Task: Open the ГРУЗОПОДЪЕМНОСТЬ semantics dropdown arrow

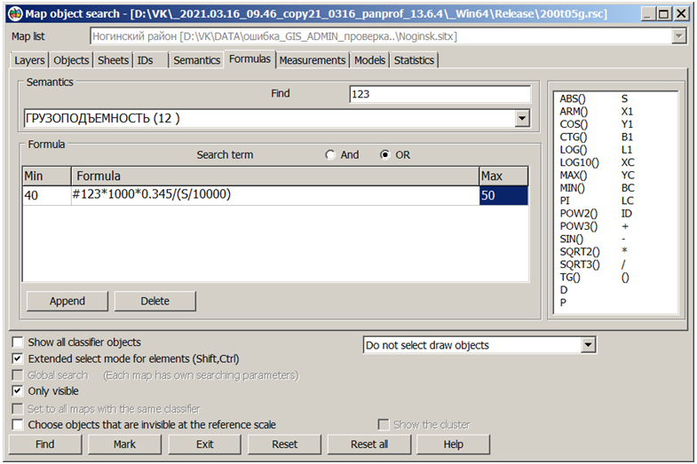Action: tap(522, 119)
